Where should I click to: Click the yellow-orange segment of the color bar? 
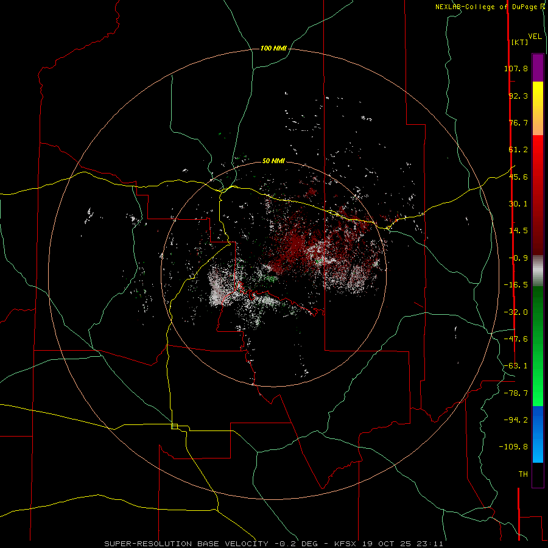click(x=538, y=108)
